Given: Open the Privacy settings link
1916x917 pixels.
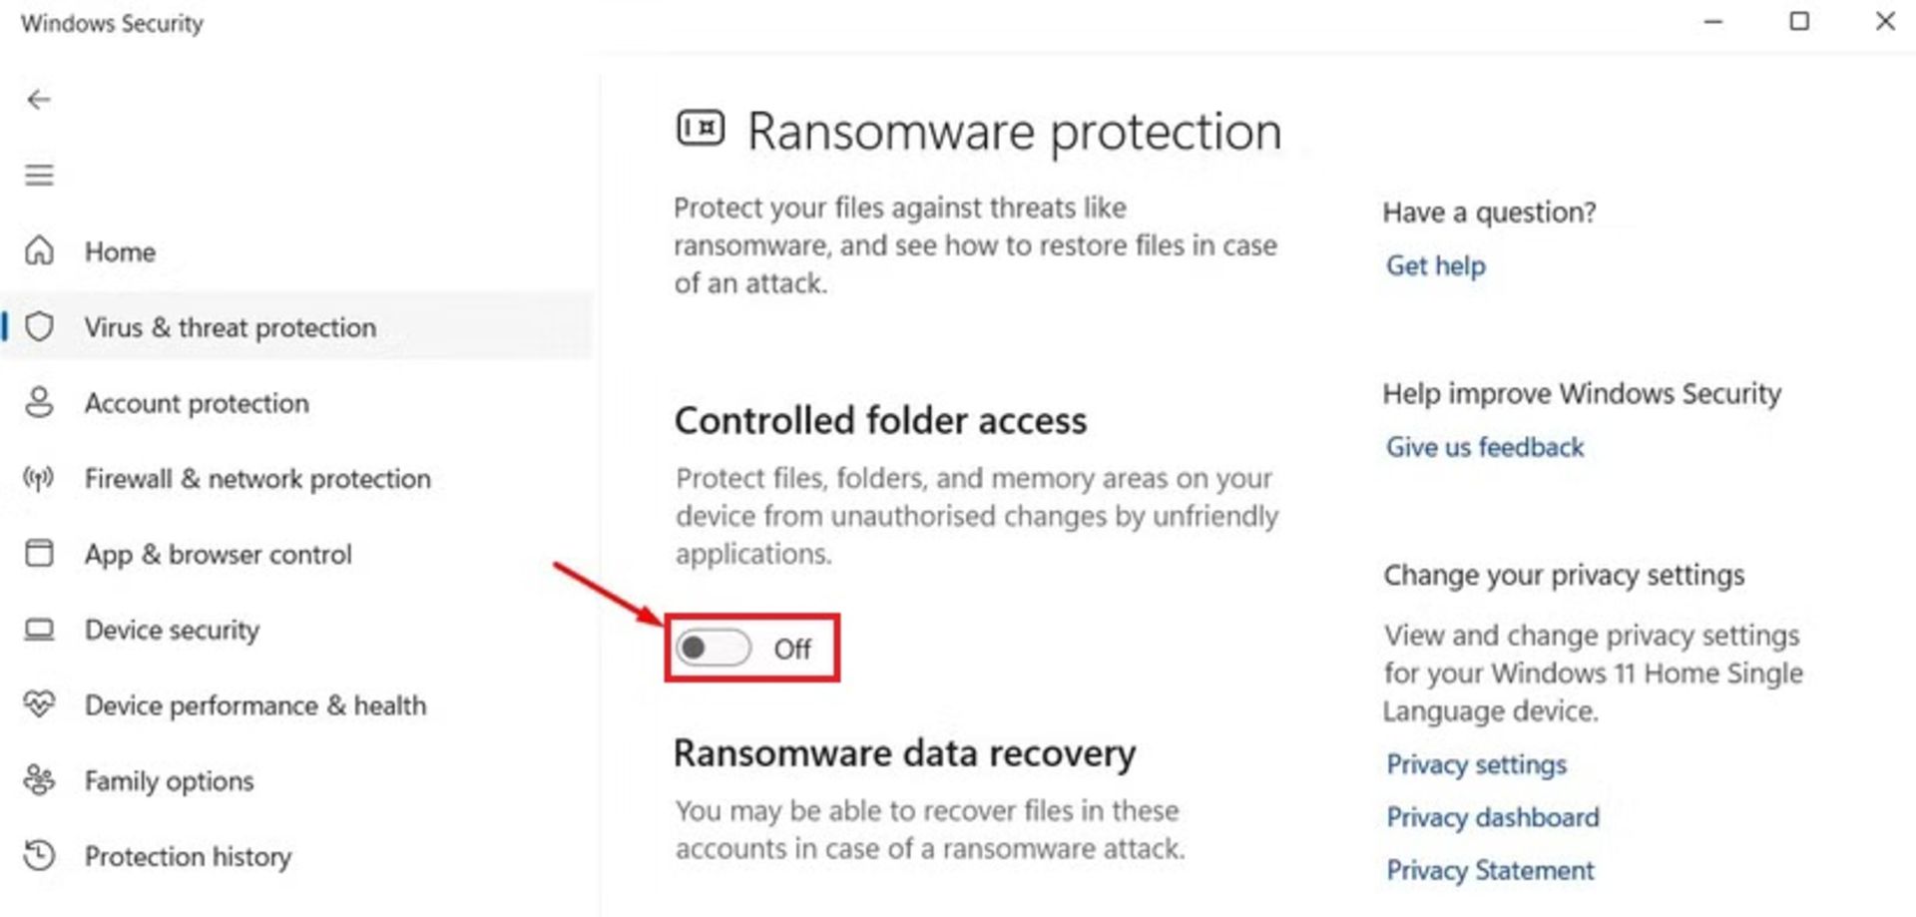Looking at the screenshot, I should tap(1476, 764).
